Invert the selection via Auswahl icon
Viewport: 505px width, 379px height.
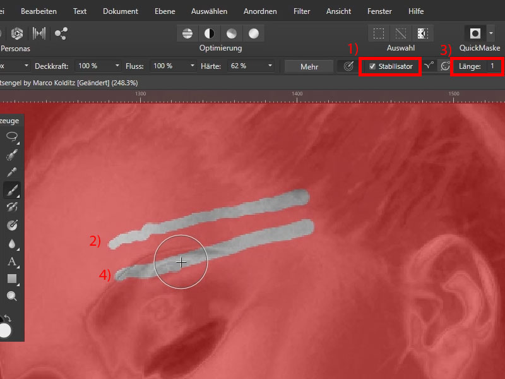pyautogui.click(x=422, y=33)
